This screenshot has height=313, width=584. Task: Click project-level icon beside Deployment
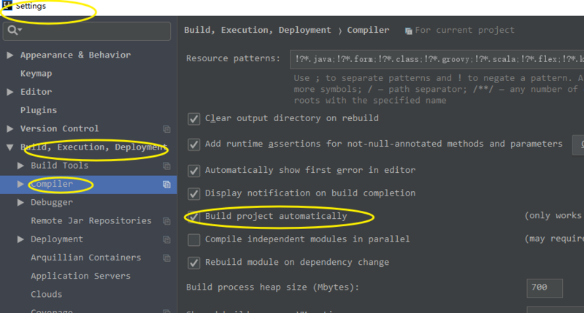[x=166, y=240]
